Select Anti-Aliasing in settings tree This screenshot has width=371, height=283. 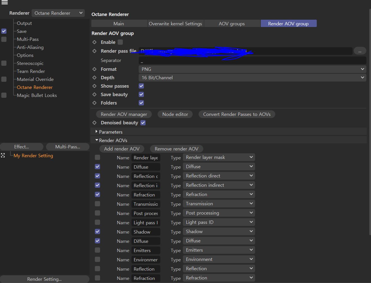point(30,47)
